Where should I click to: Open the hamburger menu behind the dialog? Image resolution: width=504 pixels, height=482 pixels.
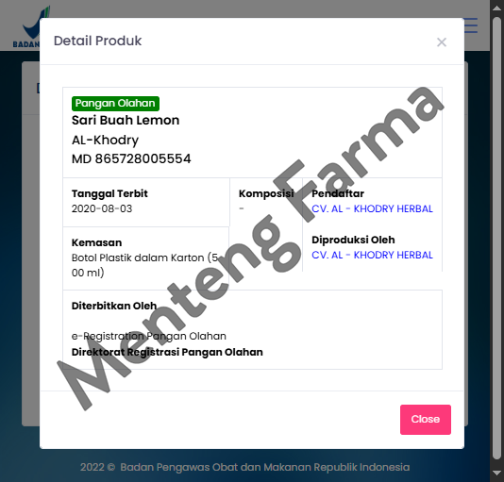tap(471, 25)
